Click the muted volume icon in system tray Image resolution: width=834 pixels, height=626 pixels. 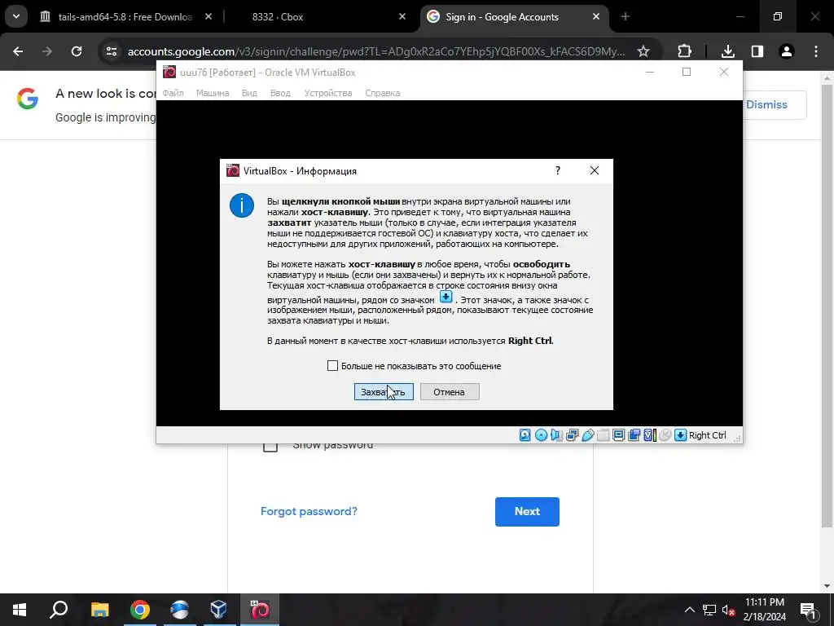[x=728, y=610]
